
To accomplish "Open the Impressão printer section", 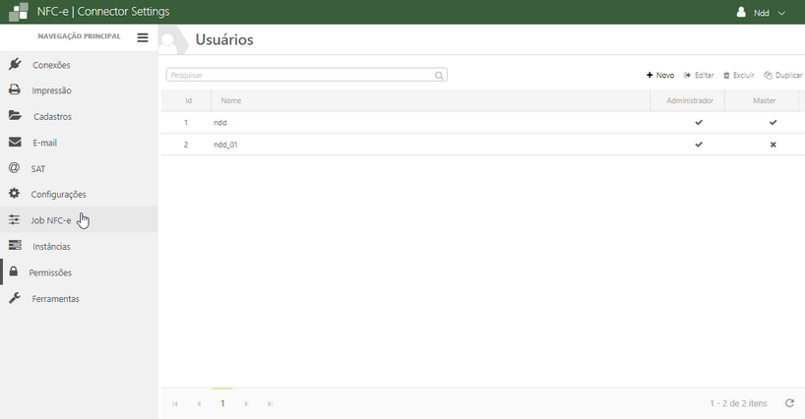I will click(x=51, y=90).
